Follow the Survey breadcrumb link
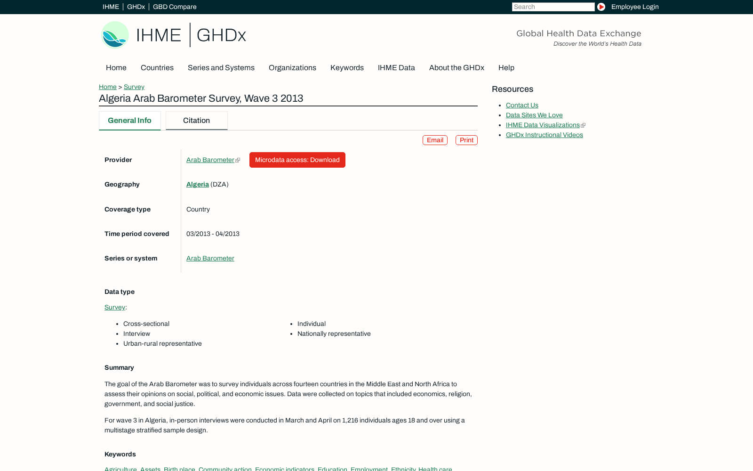753x471 pixels. coord(134,87)
